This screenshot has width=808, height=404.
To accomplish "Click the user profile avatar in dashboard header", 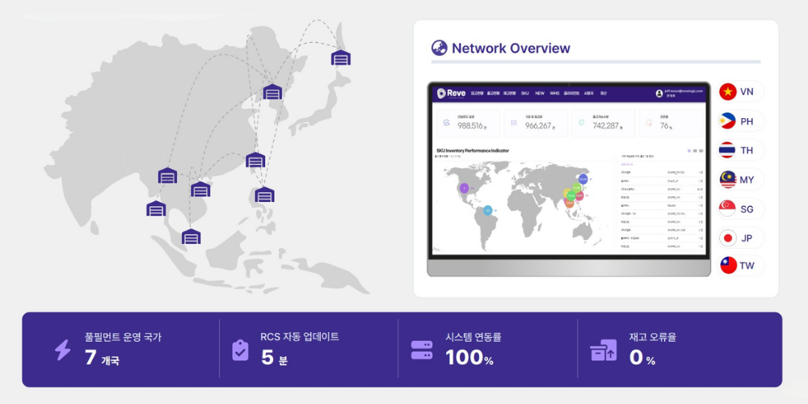I will tap(659, 93).
